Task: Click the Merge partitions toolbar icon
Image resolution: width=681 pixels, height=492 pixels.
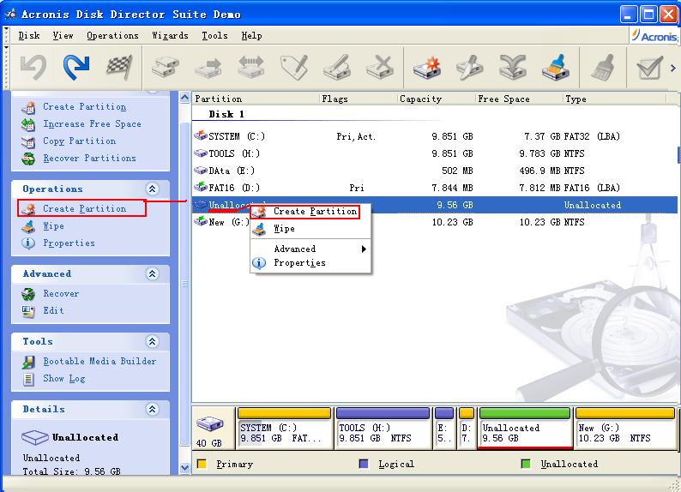Action: 513,67
